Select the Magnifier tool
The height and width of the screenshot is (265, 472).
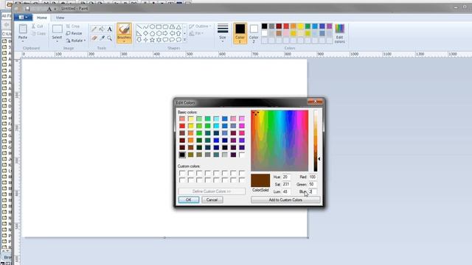[x=110, y=38]
